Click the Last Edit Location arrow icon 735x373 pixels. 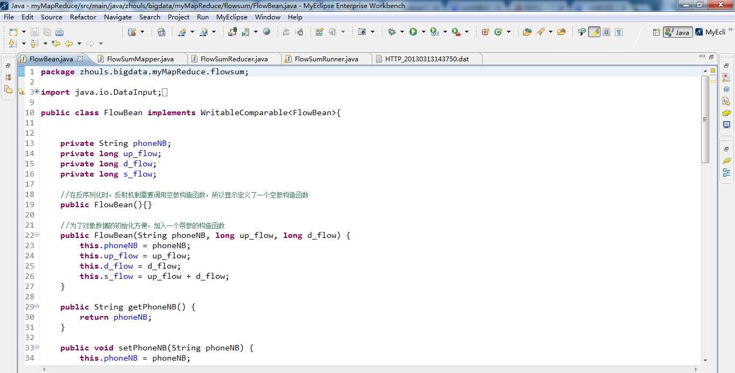(56, 44)
